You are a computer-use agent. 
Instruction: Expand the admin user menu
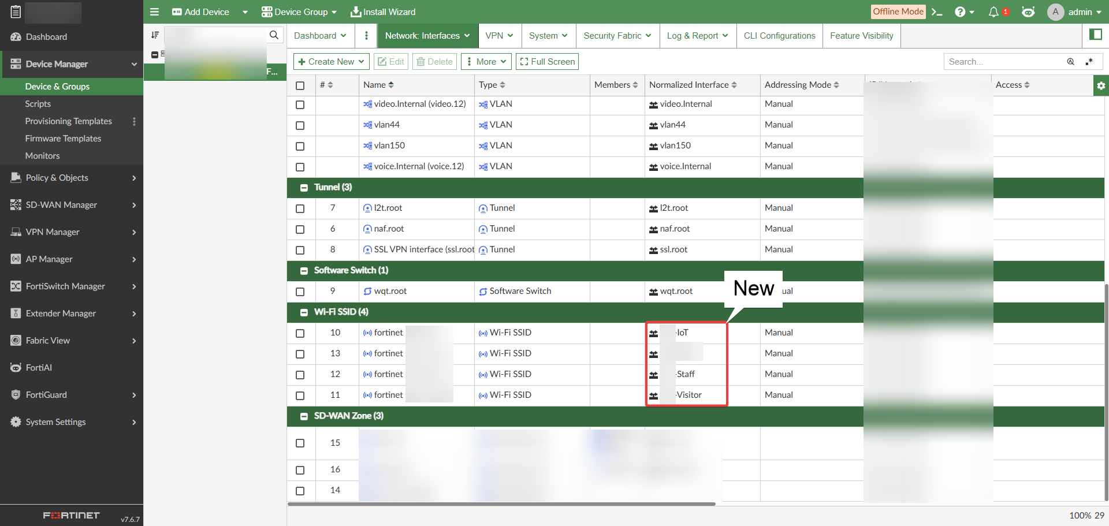click(x=1075, y=12)
